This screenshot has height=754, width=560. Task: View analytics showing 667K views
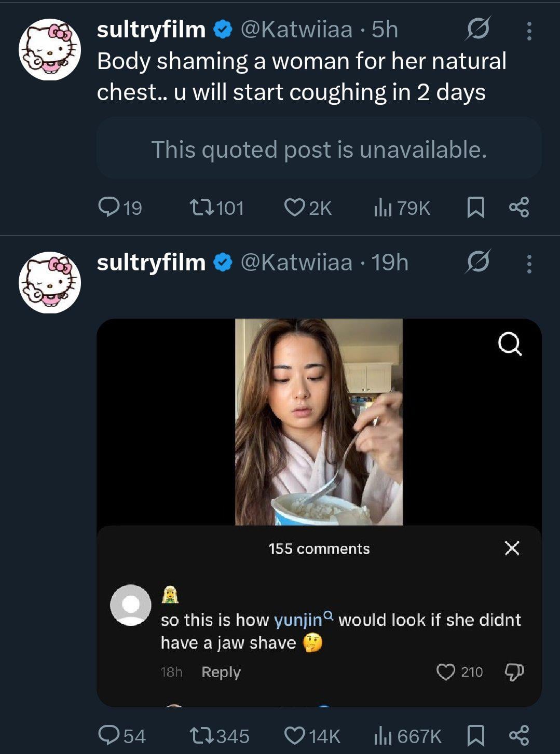[383, 735]
